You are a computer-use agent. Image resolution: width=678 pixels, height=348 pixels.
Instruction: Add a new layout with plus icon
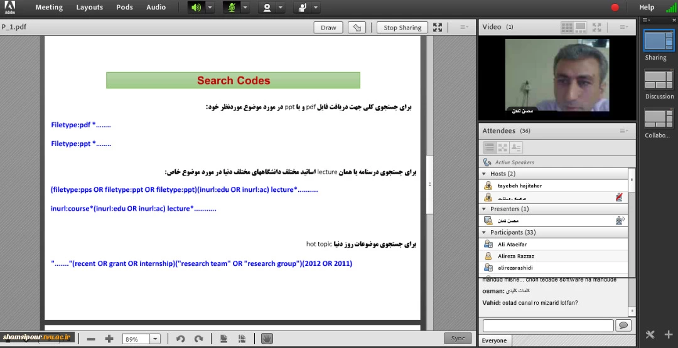tap(669, 335)
